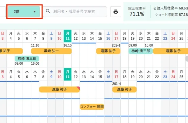This screenshot has height=123, width=188.
Task: Select the 遠藤 祐子 bar starting 金 22
Action: pyautogui.click(x=171, y=51)
